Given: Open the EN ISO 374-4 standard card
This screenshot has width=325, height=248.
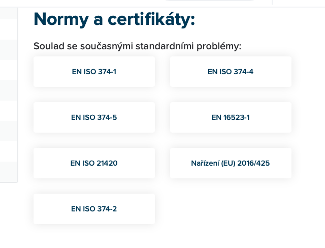Looking at the screenshot, I should [231, 72].
